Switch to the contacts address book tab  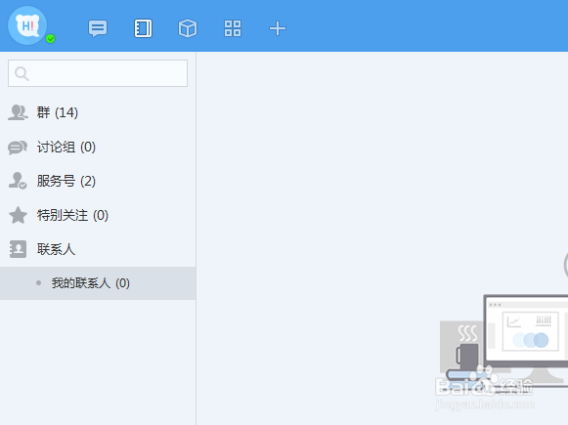(143, 28)
